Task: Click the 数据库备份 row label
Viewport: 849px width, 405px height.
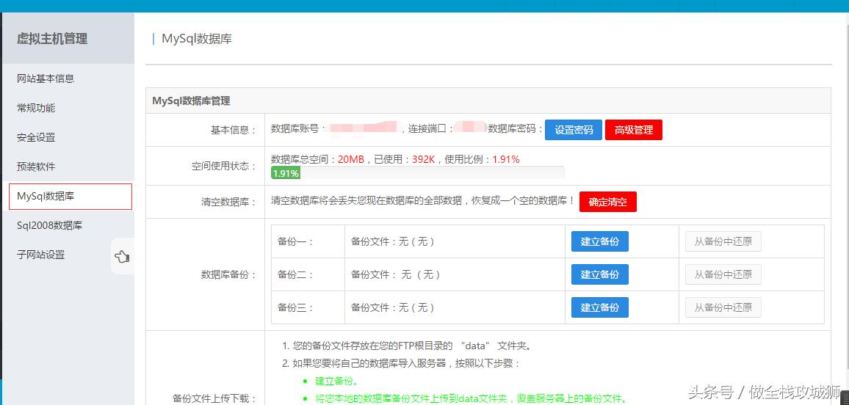Action: coord(228,274)
